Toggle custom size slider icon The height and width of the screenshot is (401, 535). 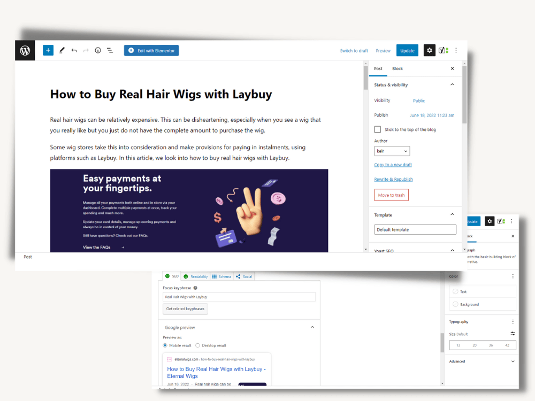[x=513, y=334]
